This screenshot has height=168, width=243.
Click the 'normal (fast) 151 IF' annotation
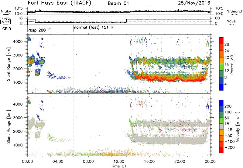point(94,28)
